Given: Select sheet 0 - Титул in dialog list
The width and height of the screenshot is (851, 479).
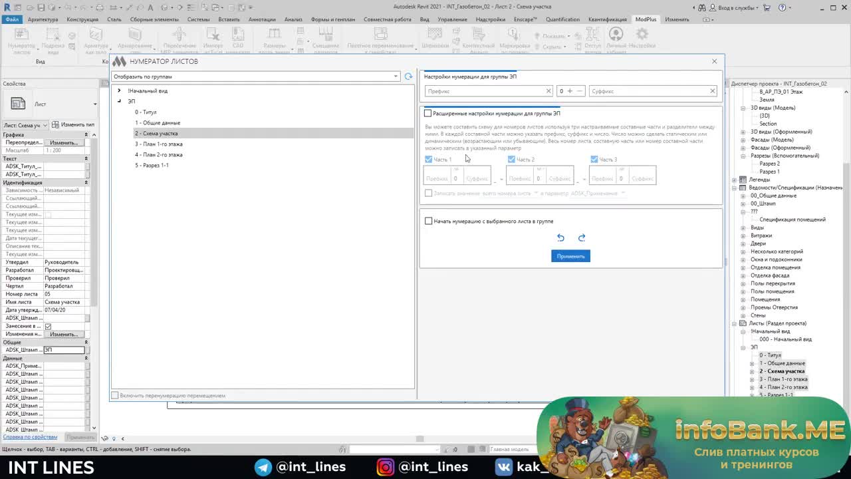Looking at the screenshot, I should (x=146, y=112).
